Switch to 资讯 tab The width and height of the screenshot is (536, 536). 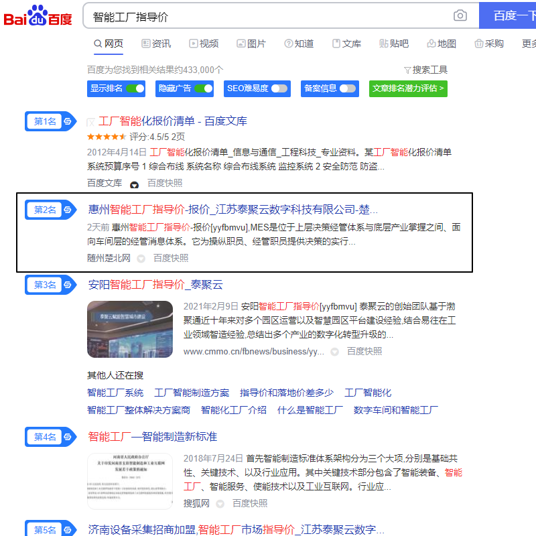156,44
